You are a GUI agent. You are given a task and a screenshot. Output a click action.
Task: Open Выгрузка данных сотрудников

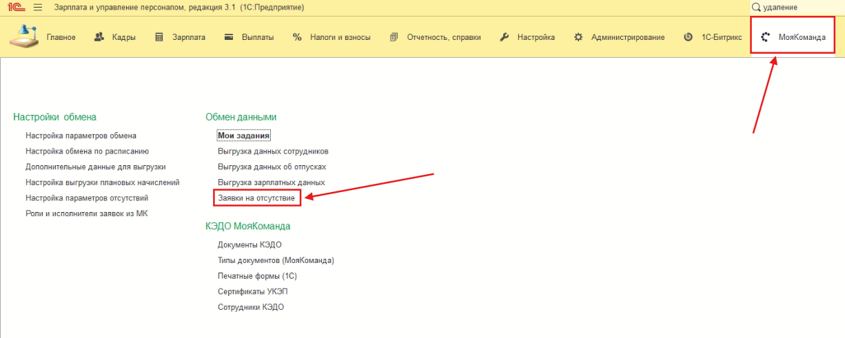click(273, 151)
